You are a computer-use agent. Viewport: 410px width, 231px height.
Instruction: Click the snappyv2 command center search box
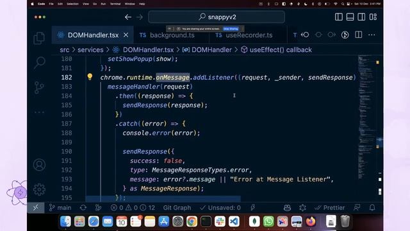217,17
